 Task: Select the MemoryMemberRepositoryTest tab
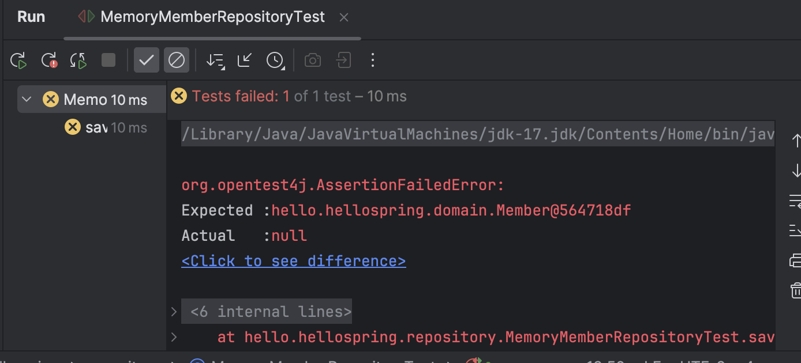point(212,17)
